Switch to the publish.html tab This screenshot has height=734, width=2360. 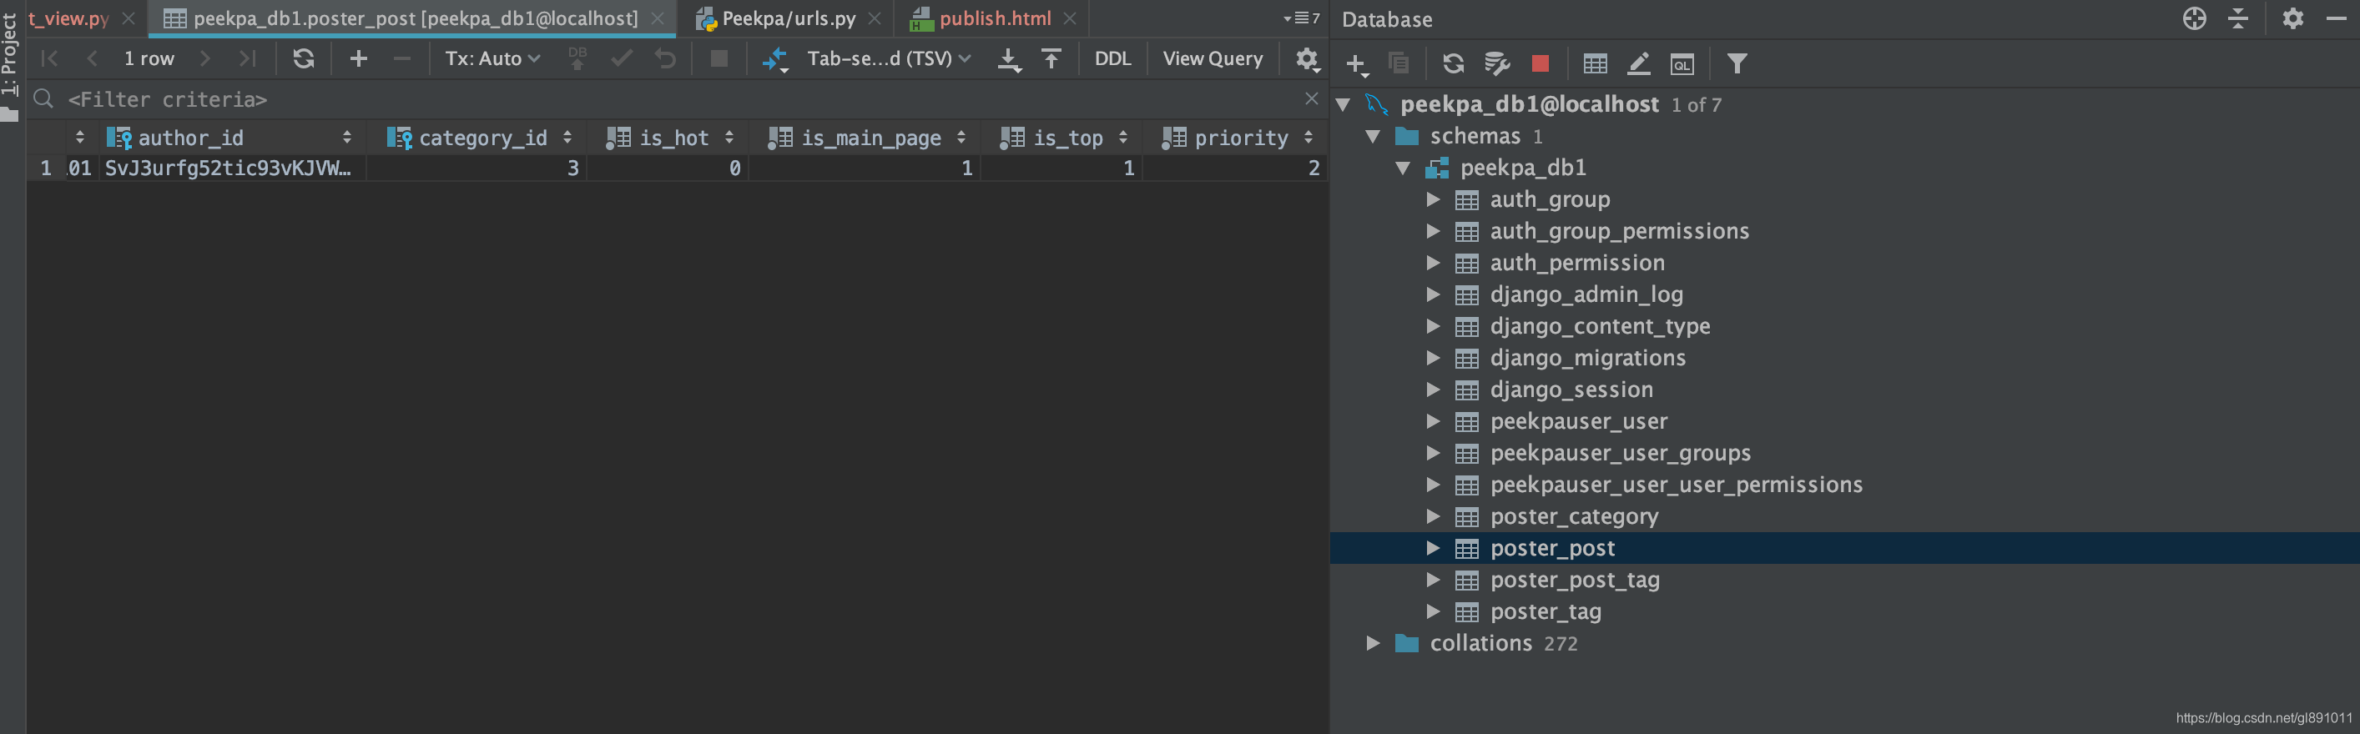coord(994,18)
